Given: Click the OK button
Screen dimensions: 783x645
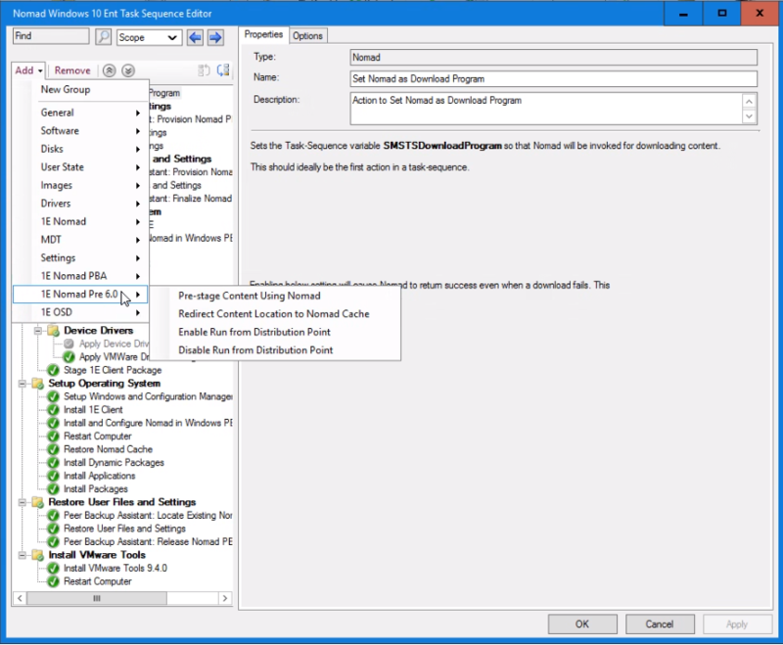Looking at the screenshot, I should coord(581,623).
